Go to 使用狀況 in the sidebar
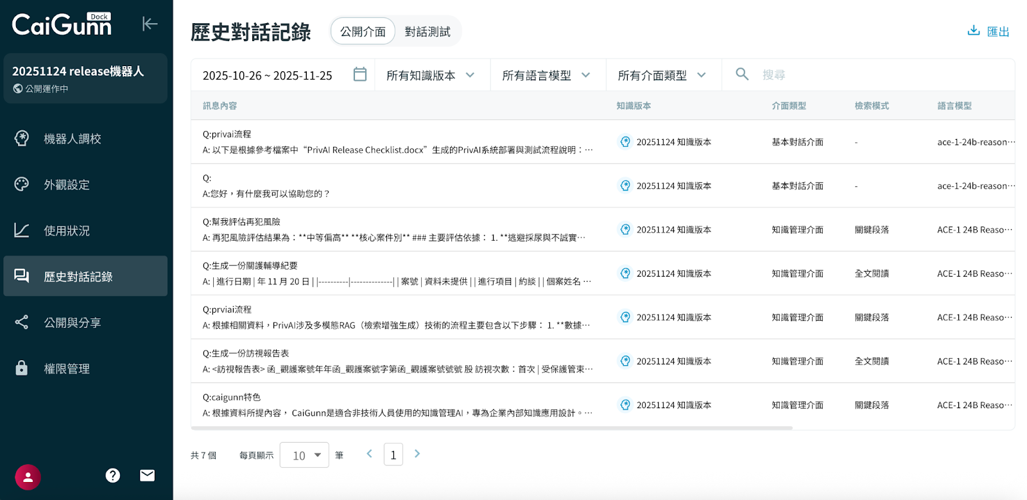 point(66,230)
